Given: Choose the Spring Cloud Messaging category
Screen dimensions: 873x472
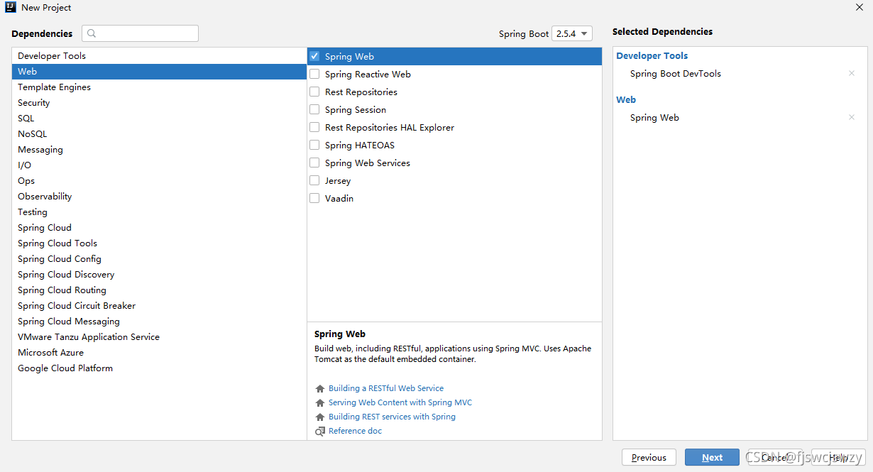Looking at the screenshot, I should tap(159, 321).
